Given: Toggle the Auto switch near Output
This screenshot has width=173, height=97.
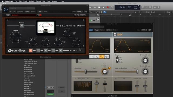Looking at the screenshot, I should click(74, 34).
